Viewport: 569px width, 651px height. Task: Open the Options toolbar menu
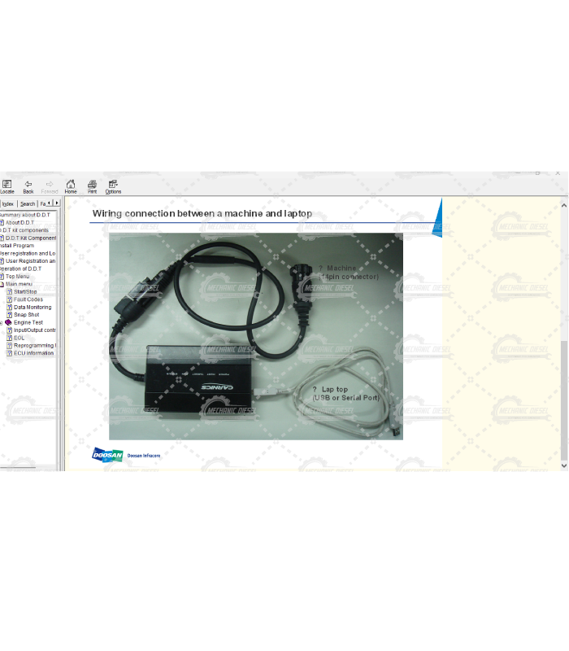pyautogui.click(x=113, y=186)
